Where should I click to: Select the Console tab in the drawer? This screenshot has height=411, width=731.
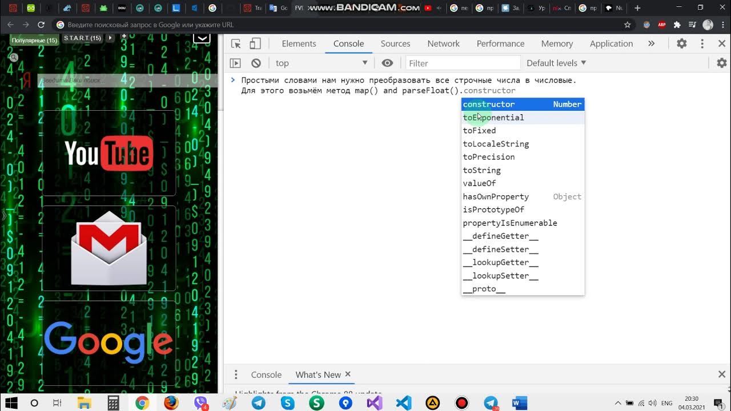266,374
